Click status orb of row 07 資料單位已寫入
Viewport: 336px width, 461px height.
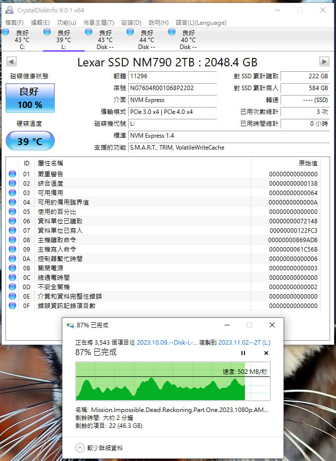pos(12,230)
